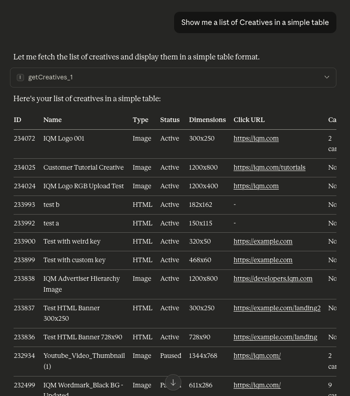Click the name Test with weird key
This screenshot has height=396, width=350.
72,241
